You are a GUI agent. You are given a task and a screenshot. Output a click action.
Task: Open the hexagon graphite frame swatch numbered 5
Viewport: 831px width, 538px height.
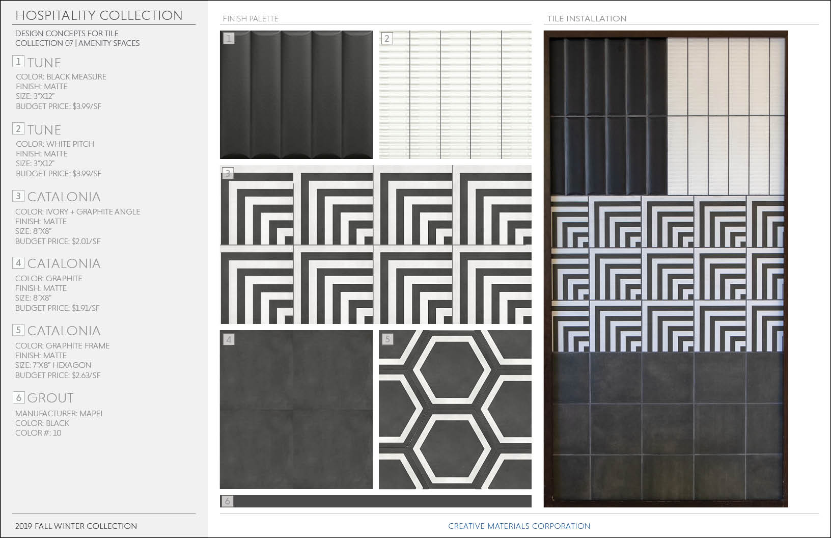coord(455,410)
